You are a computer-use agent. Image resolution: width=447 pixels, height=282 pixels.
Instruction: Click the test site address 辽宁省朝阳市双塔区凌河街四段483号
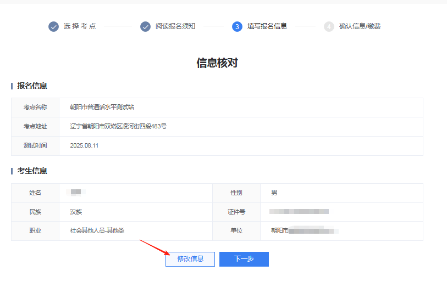pyautogui.click(x=118, y=127)
